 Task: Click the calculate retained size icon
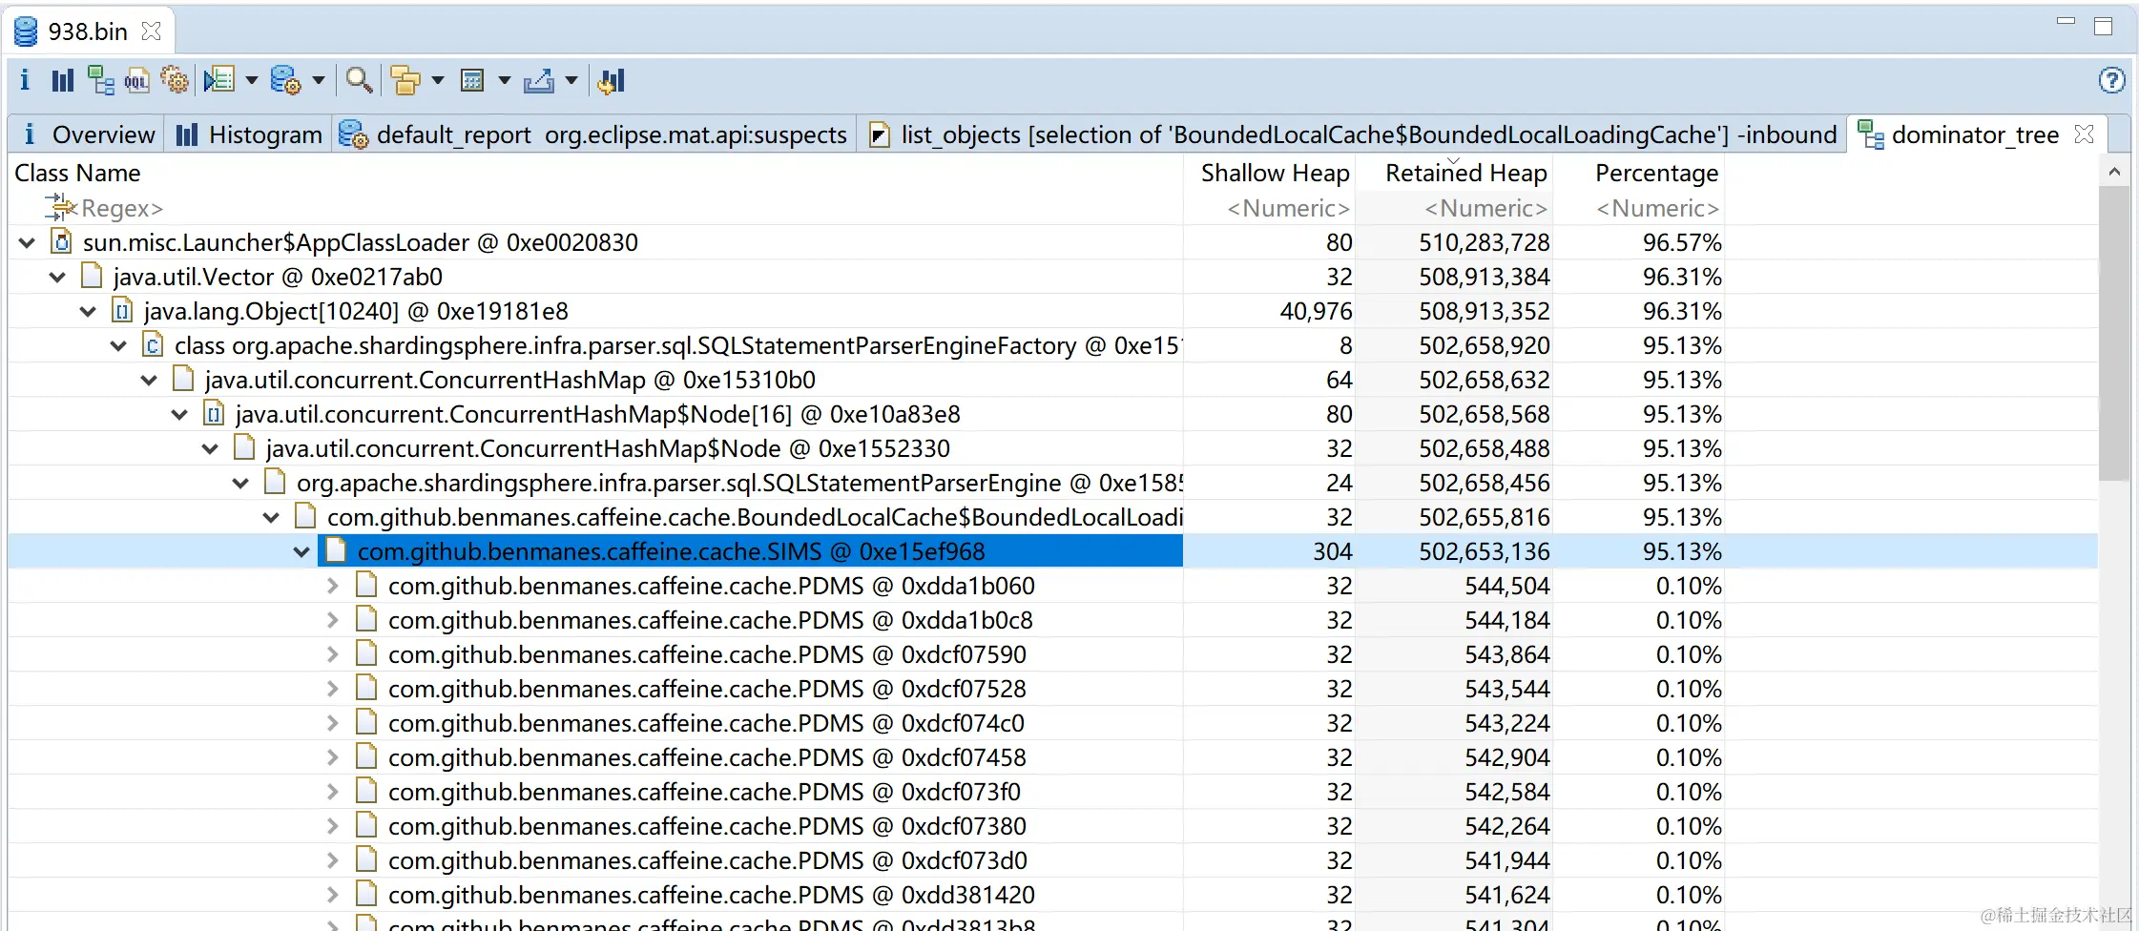point(472,80)
